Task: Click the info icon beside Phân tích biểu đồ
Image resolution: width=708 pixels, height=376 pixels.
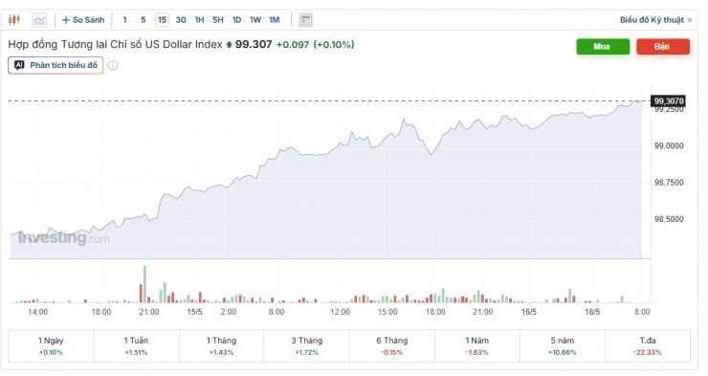Action: [113, 65]
